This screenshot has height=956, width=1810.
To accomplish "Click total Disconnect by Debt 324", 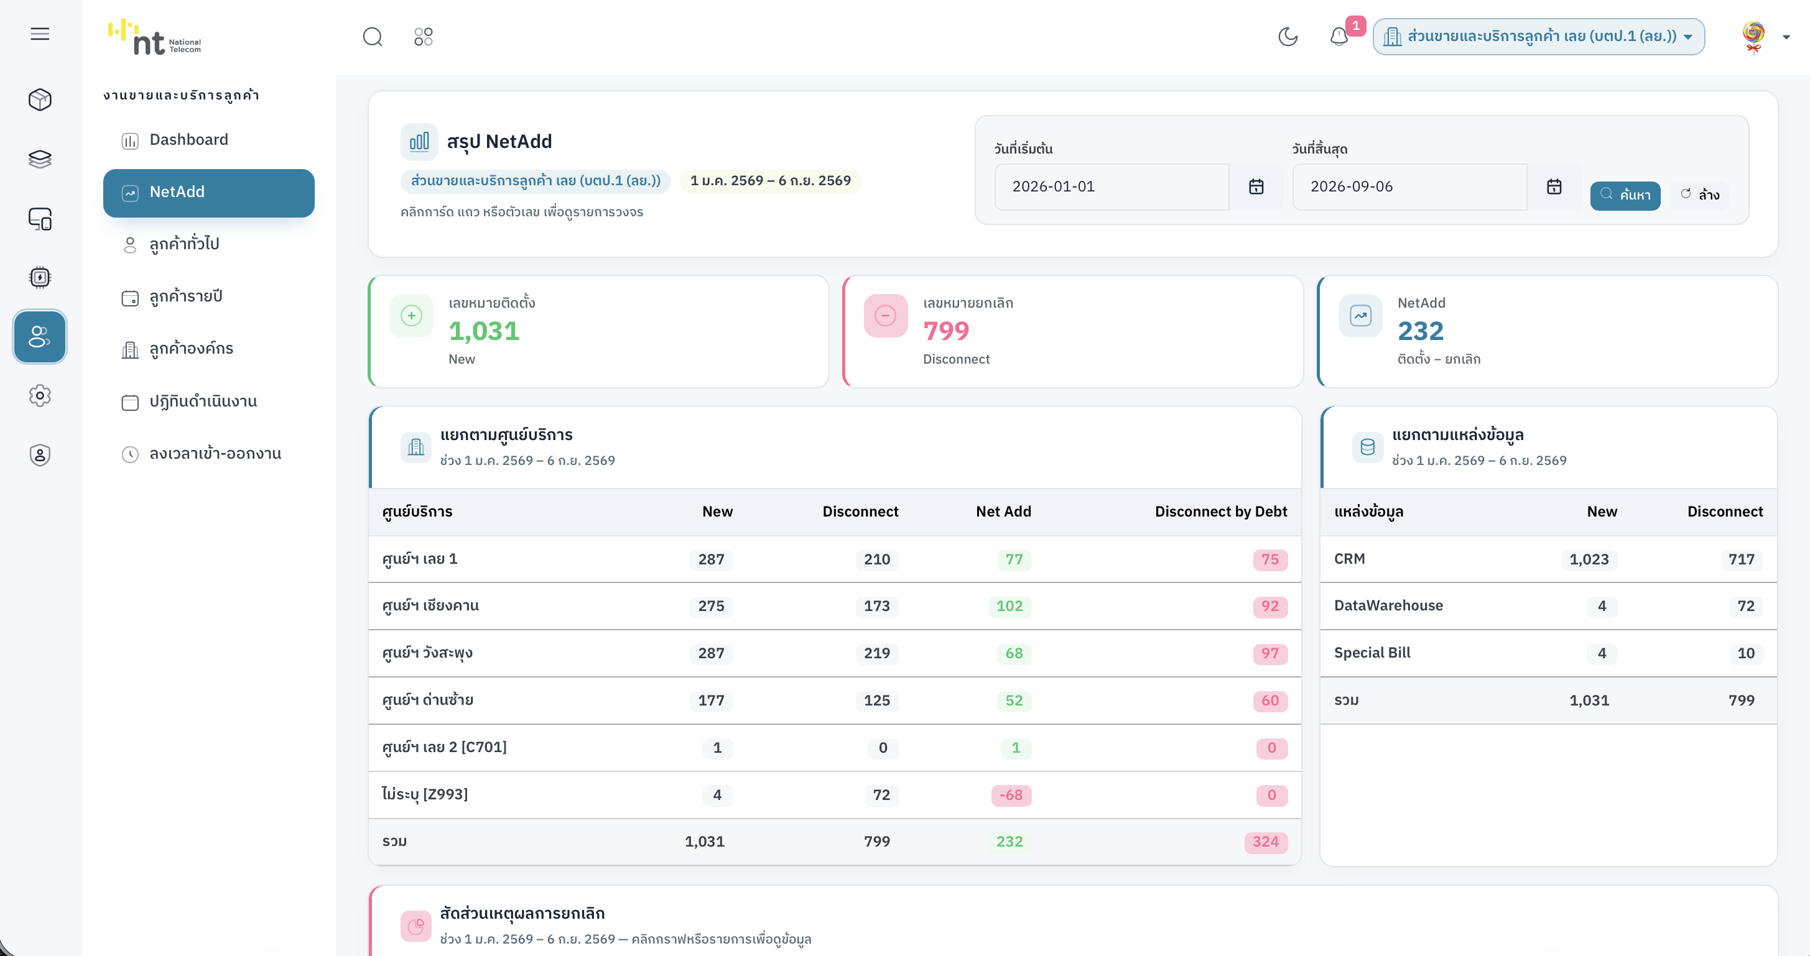I will click(x=1266, y=842).
